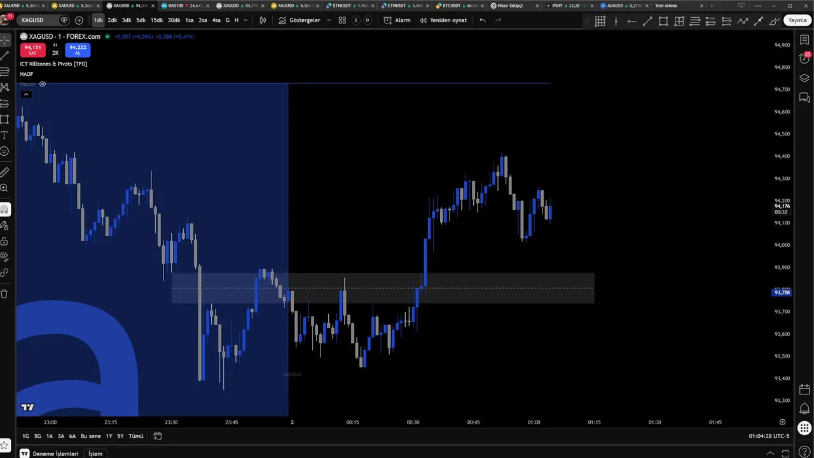Click the plus compare symbol icon
Screen dimensions: 814x458
[79, 20]
